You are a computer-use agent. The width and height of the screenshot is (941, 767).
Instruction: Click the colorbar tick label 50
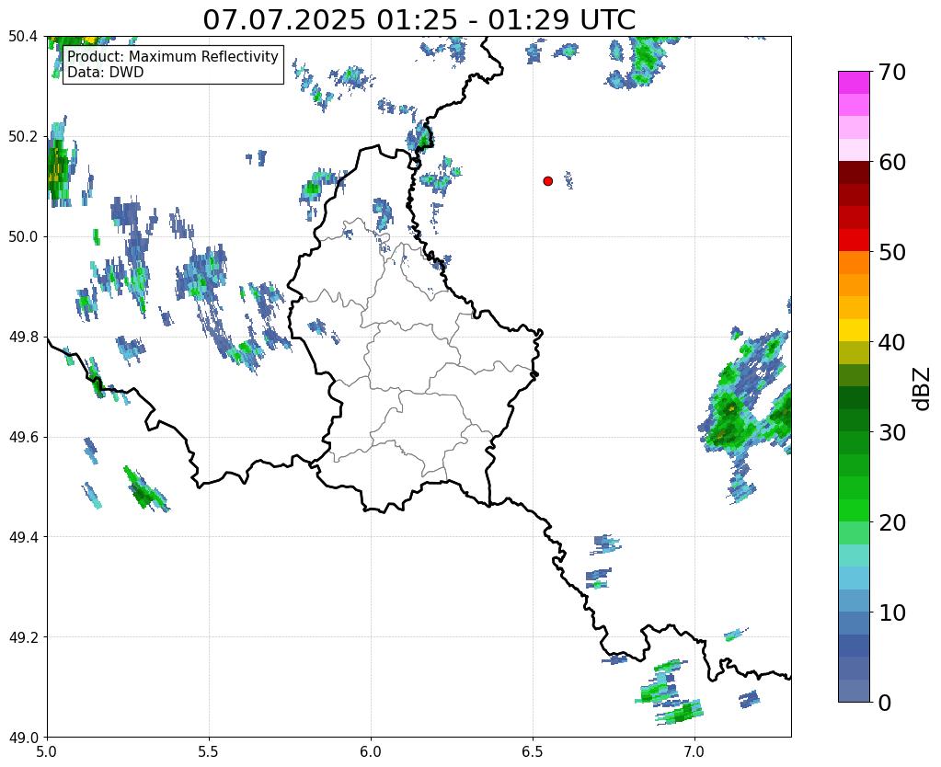tap(890, 252)
